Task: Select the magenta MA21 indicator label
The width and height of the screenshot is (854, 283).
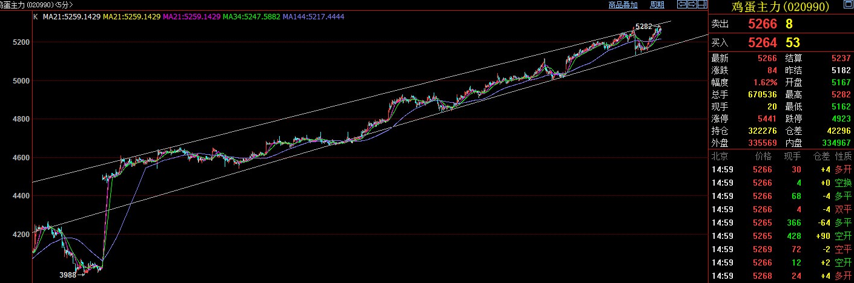Action: pyautogui.click(x=191, y=17)
